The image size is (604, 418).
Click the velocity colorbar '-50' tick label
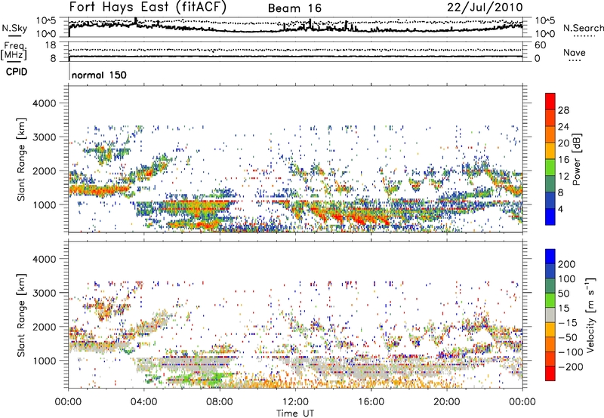568,337
